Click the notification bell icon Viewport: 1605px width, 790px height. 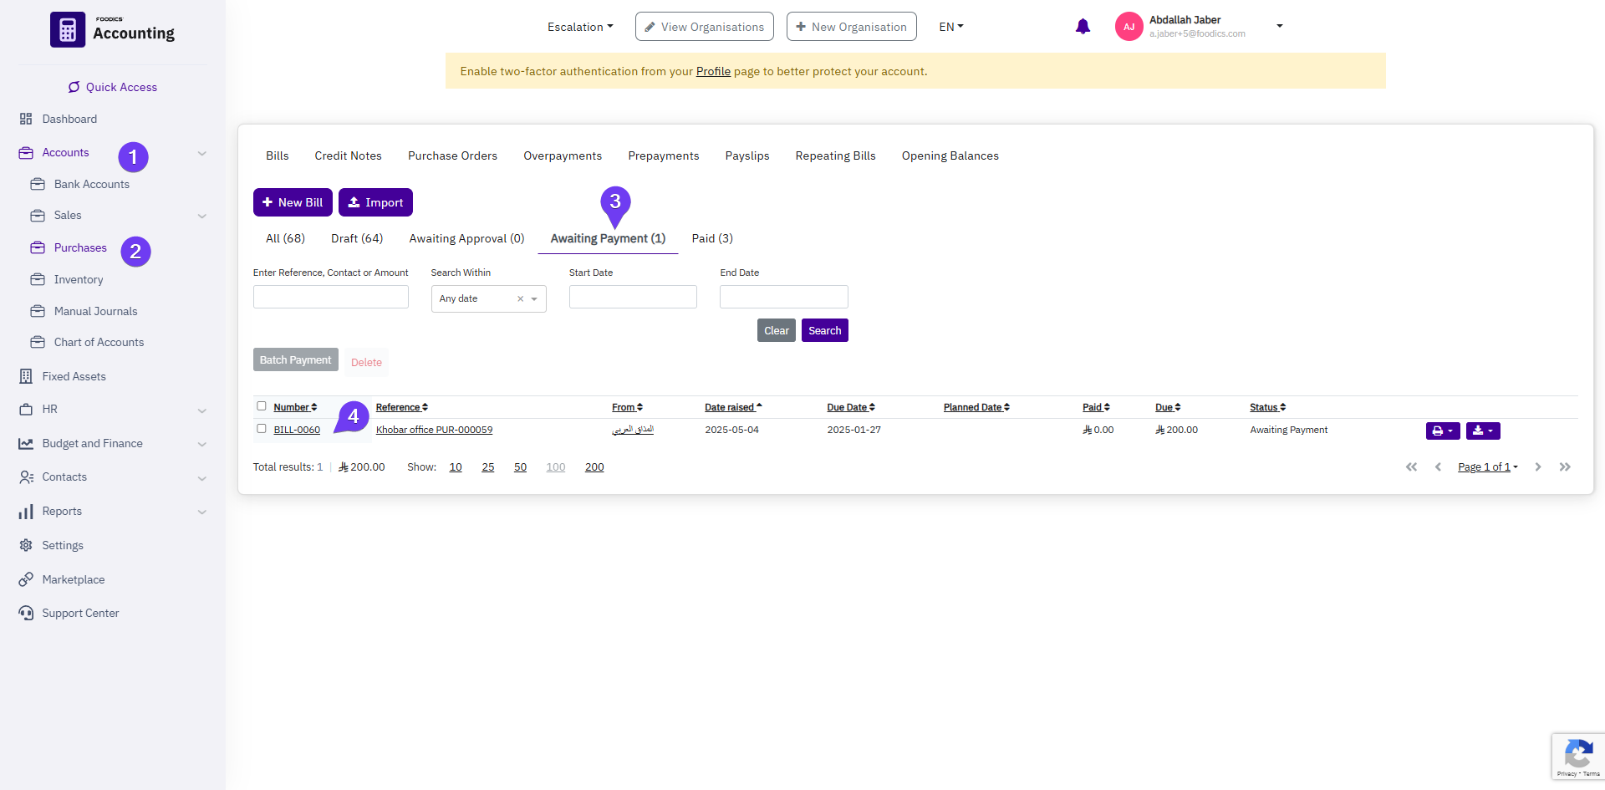pos(1083,27)
